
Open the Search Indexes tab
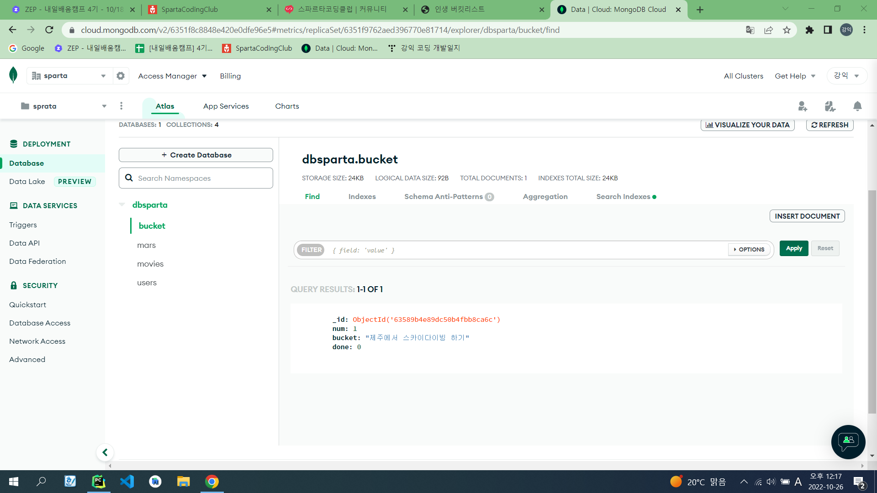tap(626, 197)
